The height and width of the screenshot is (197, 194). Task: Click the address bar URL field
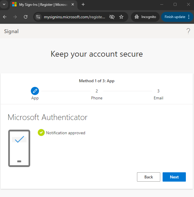click(74, 17)
